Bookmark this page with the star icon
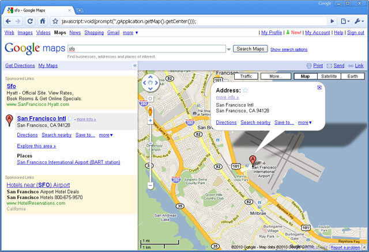The image size is (369, 252). pyautogui.click(x=55, y=21)
